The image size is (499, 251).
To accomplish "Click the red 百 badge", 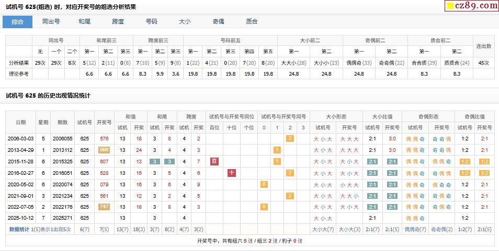I will (214, 161).
